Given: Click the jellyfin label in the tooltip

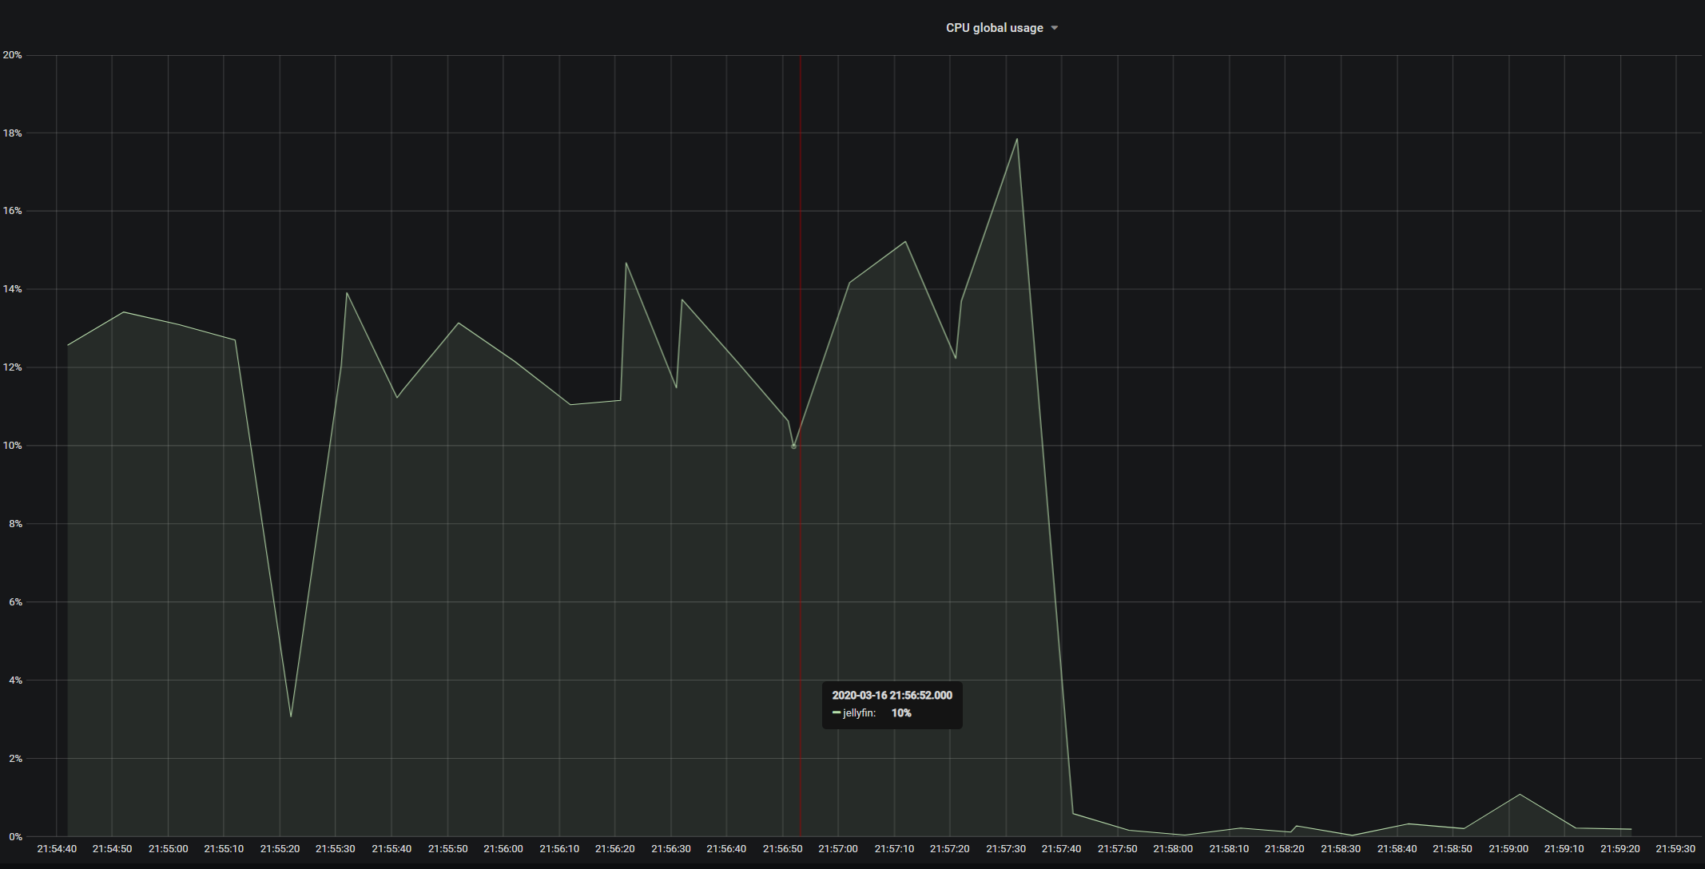Looking at the screenshot, I should coord(859,713).
